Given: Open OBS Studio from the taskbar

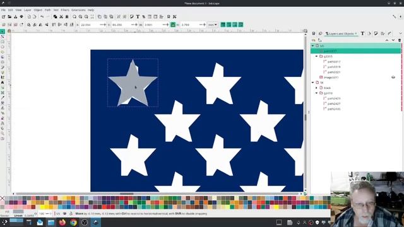Looking at the screenshot, I should 85,223.
